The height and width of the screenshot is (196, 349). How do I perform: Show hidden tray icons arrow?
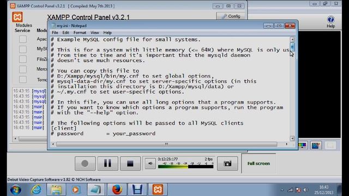tap(282, 190)
